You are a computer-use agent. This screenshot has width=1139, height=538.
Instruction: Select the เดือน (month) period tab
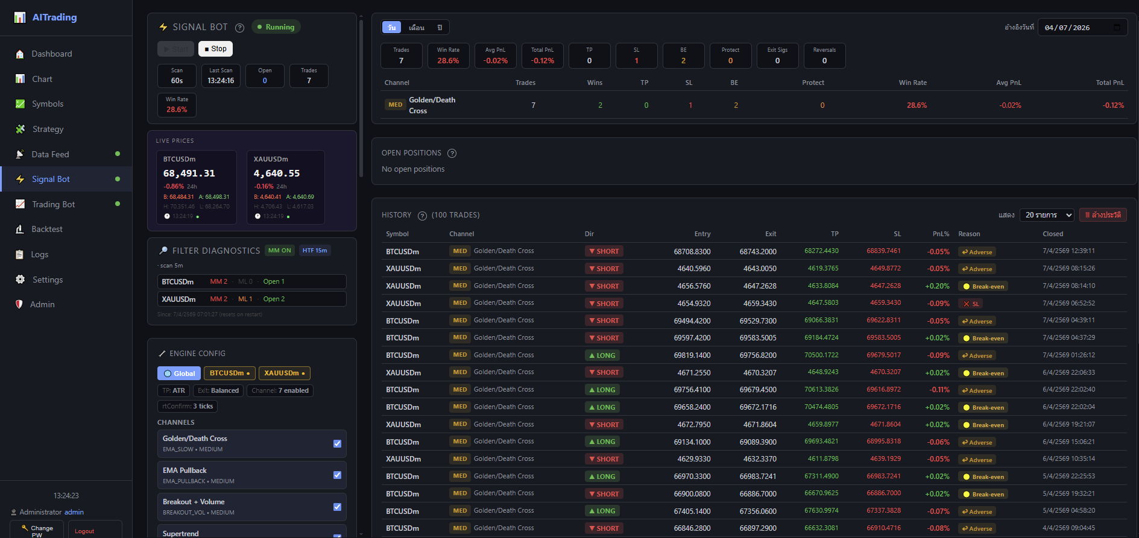click(x=417, y=28)
